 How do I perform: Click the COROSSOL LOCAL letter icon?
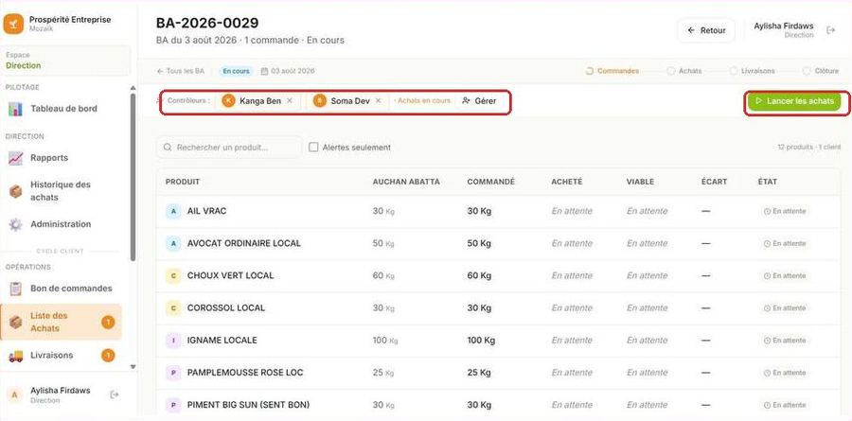pos(173,308)
